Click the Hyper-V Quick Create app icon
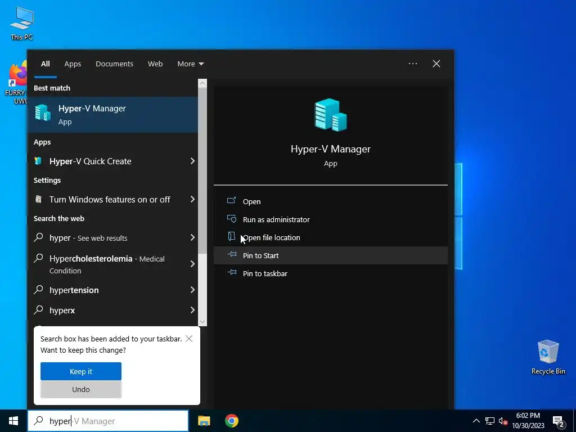Image resolution: width=576 pixels, height=432 pixels. coord(38,161)
